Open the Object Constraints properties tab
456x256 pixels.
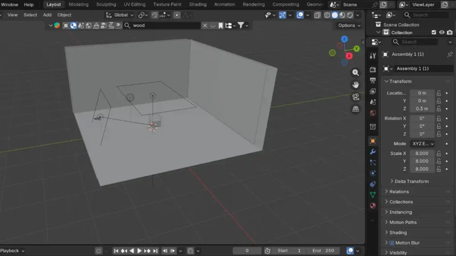click(x=373, y=184)
